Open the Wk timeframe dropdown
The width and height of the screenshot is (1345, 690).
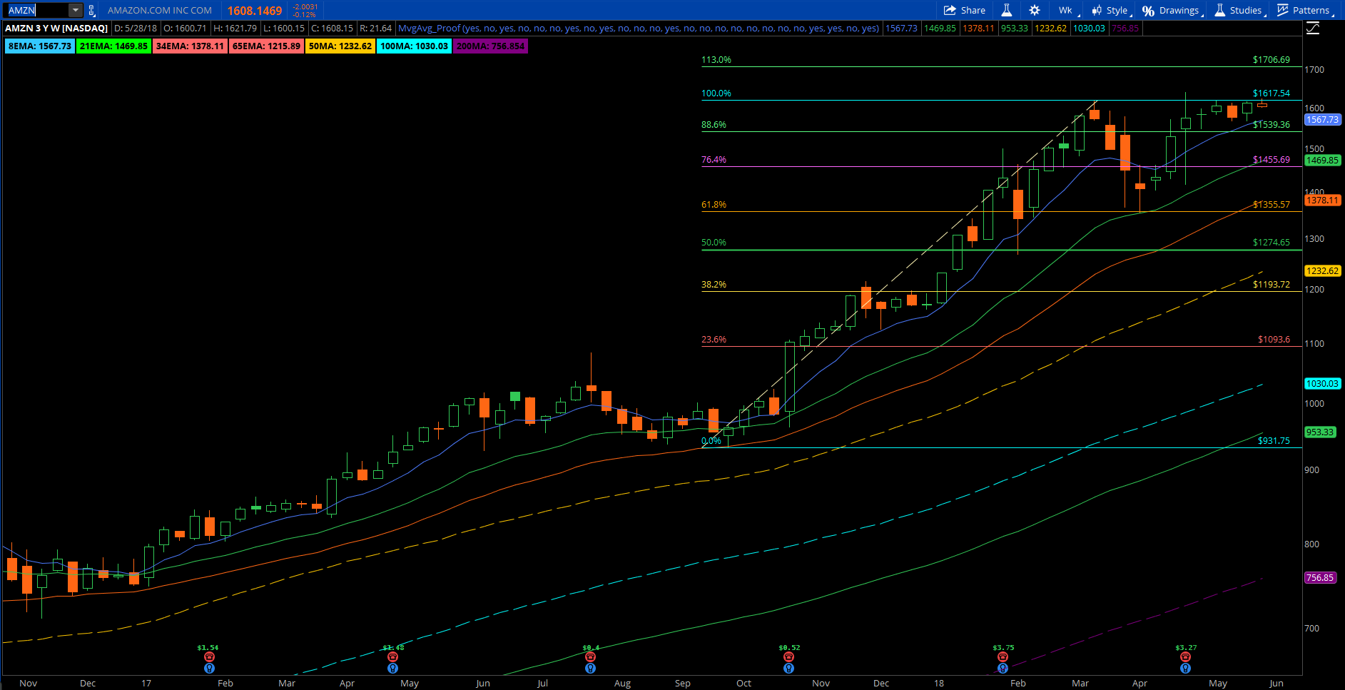pyautogui.click(x=1067, y=10)
